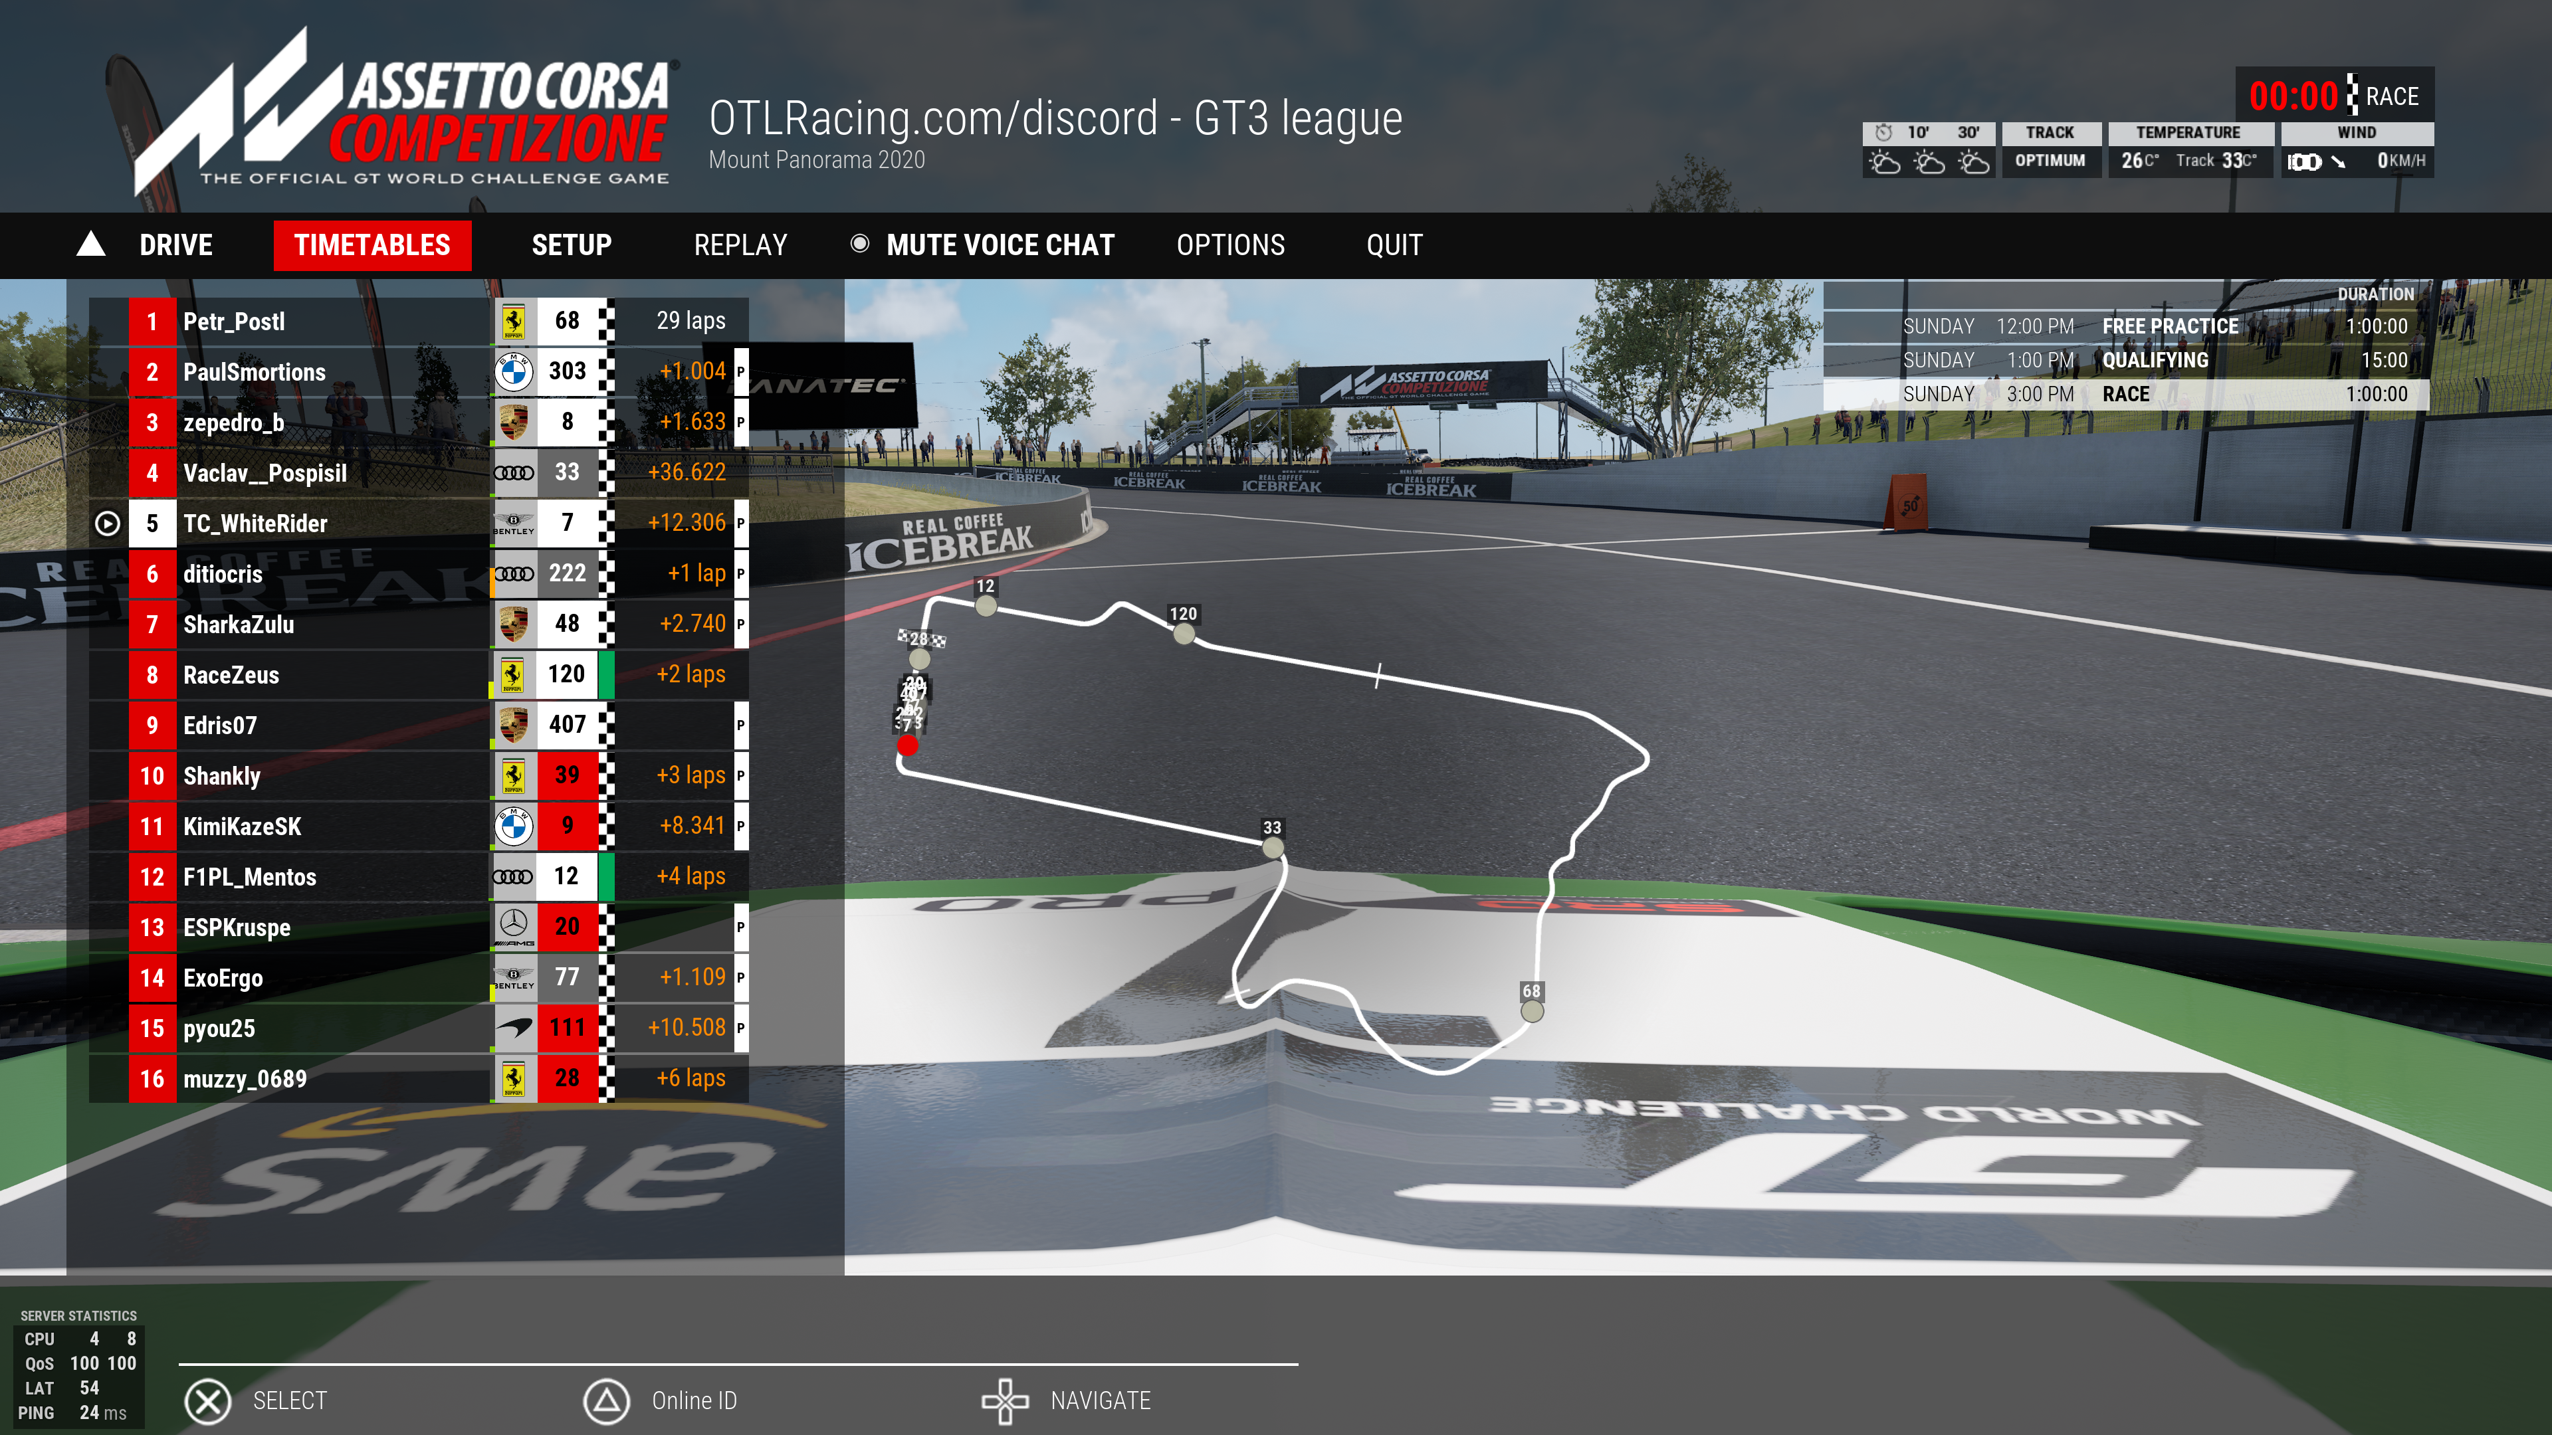Open the REPLAY menu
Image resolution: width=2552 pixels, height=1435 pixels.
740,244
